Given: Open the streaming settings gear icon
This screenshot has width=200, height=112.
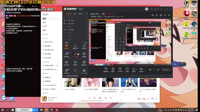Looking at the screenshot, I should pos(158,70).
